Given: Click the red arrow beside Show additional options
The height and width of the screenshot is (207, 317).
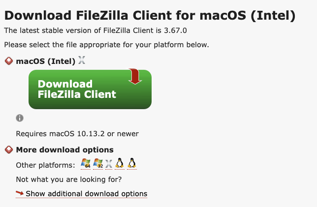Looking at the screenshot, I should pyautogui.click(x=20, y=194).
